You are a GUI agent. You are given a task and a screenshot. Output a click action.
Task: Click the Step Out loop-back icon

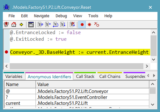pyautogui.click(x=56, y=25)
